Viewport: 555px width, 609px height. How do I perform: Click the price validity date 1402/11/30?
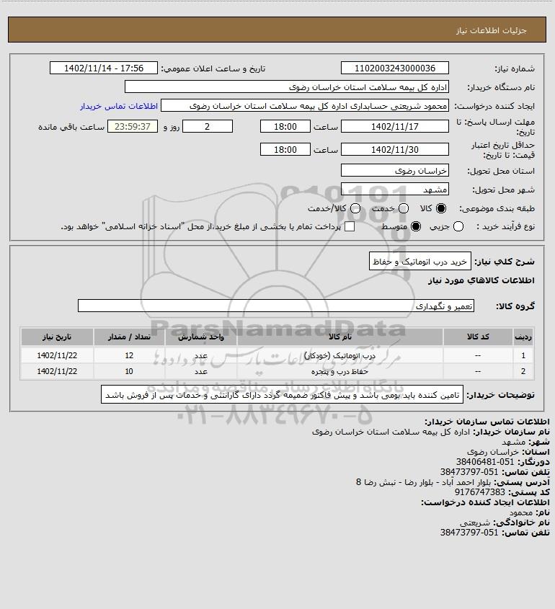tap(394, 149)
